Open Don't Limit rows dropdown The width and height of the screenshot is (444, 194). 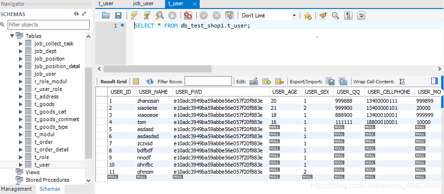[x=268, y=16]
